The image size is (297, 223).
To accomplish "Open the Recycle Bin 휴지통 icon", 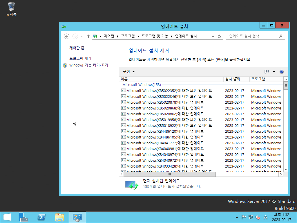I will click(11, 9).
